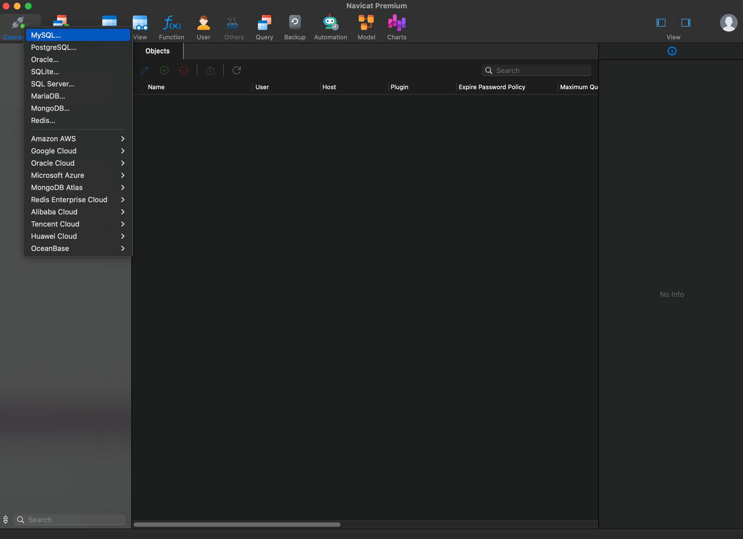
Task: Toggle the left sidebar panel
Action: [x=660, y=23]
